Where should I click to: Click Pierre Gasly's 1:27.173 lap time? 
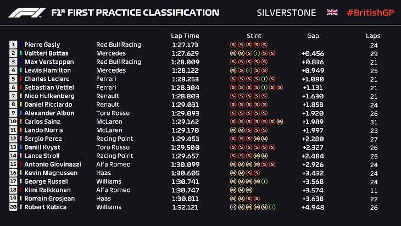pos(185,45)
